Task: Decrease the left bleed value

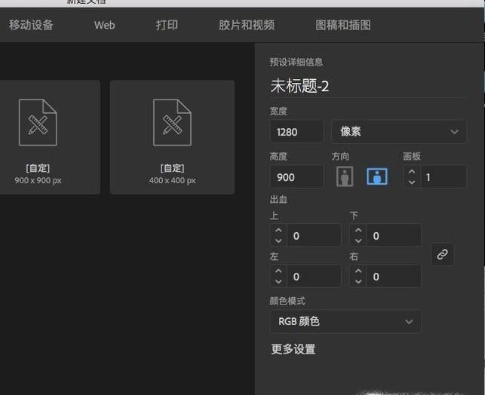Action: [278, 282]
